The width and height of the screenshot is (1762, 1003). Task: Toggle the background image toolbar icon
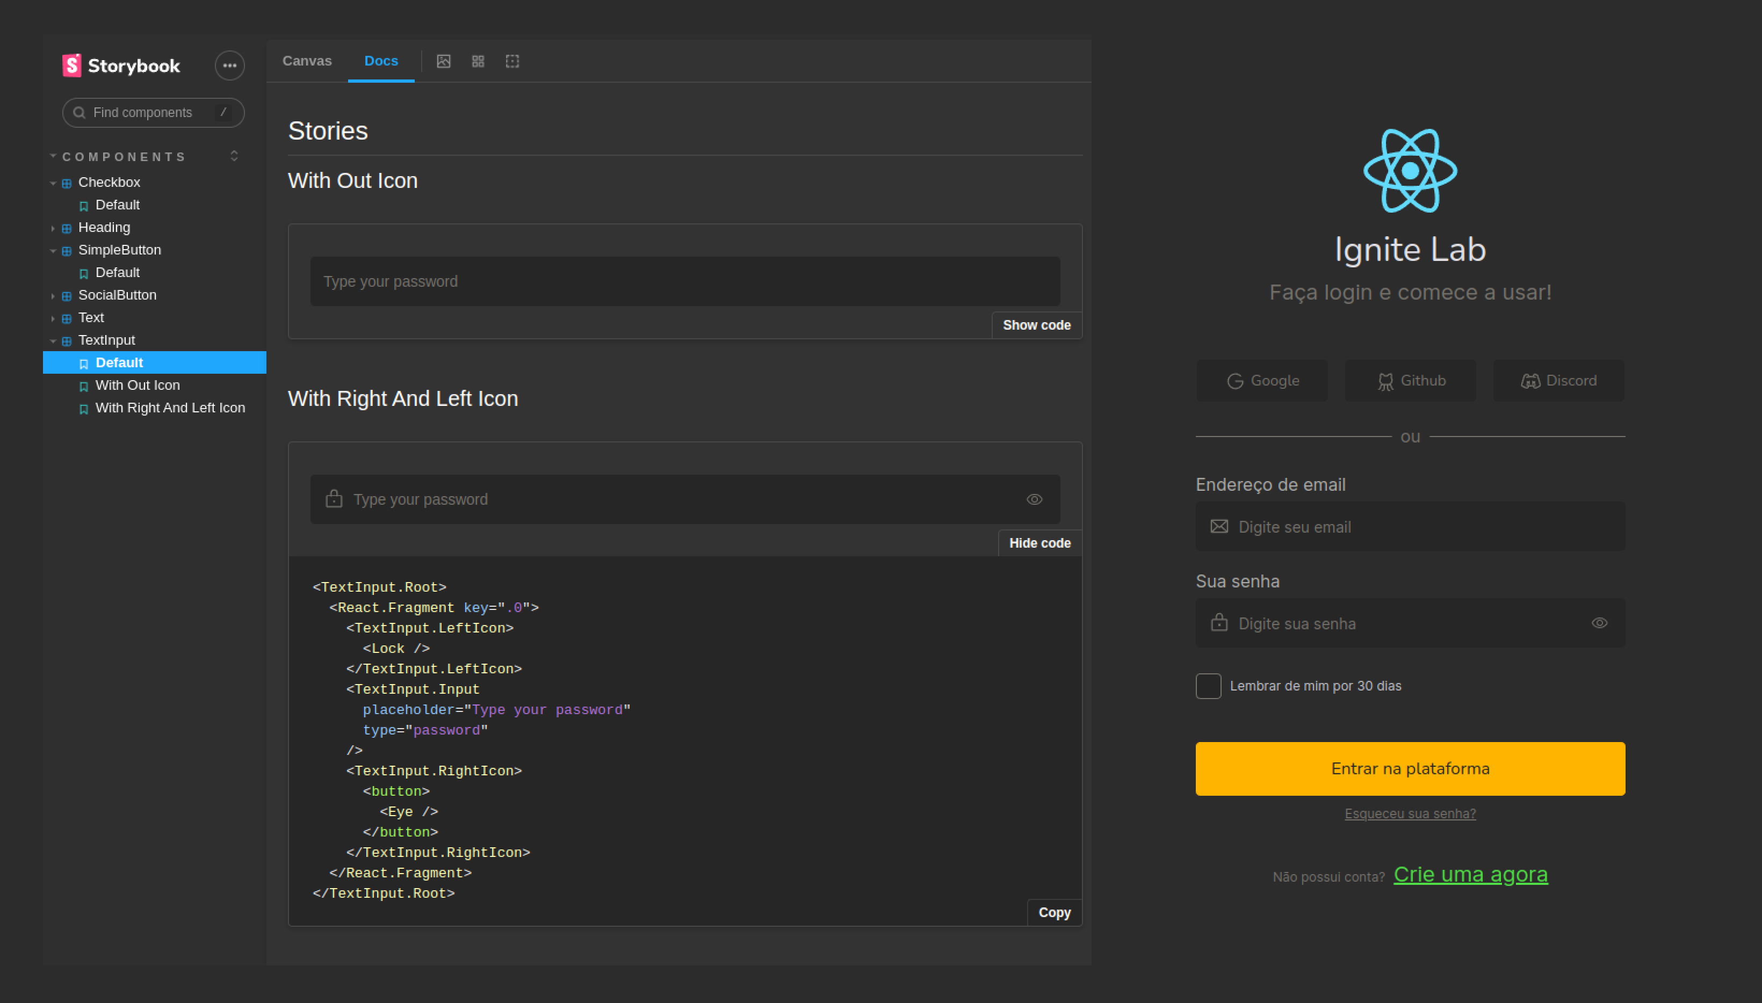click(444, 61)
